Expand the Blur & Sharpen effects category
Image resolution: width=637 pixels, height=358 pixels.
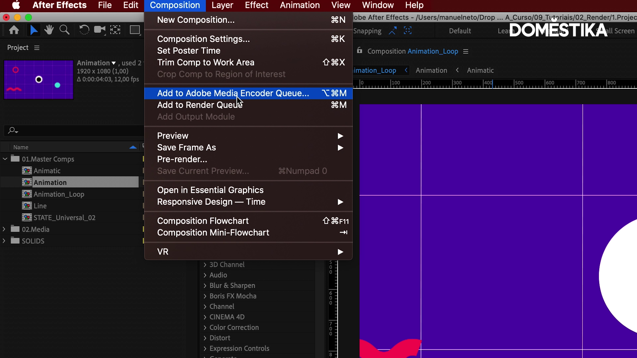pyautogui.click(x=205, y=286)
